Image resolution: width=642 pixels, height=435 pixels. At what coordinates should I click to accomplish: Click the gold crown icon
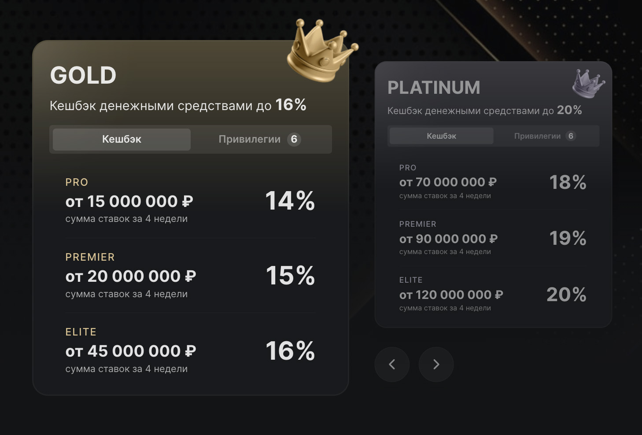point(320,52)
